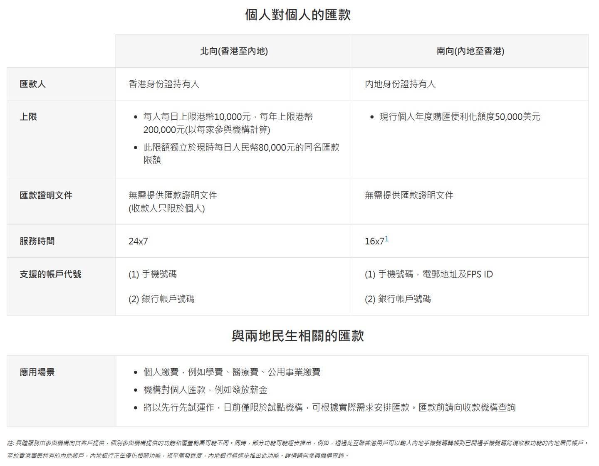Select the column header 北向(香港至內地)
This screenshot has height=466, width=599.
click(234, 52)
